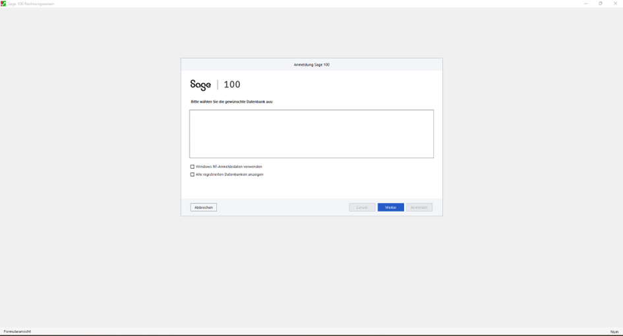The height and width of the screenshot is (336, 623).
Task: Close the Sage 100 Rechnungswesen window
Action: [616, 3]
